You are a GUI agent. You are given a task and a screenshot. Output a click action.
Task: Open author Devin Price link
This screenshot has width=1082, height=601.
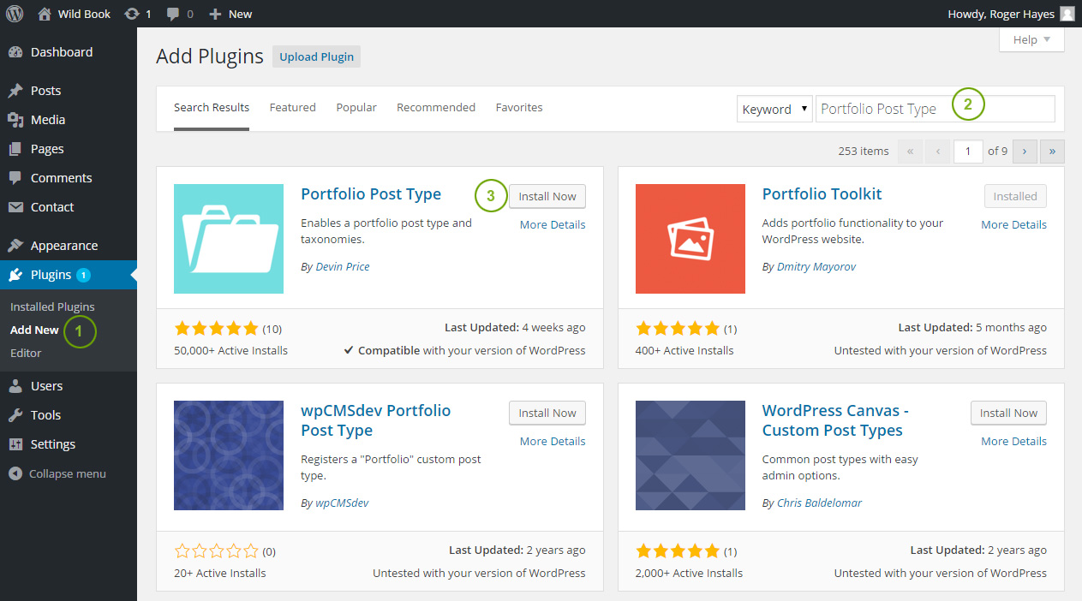(343, 266)
